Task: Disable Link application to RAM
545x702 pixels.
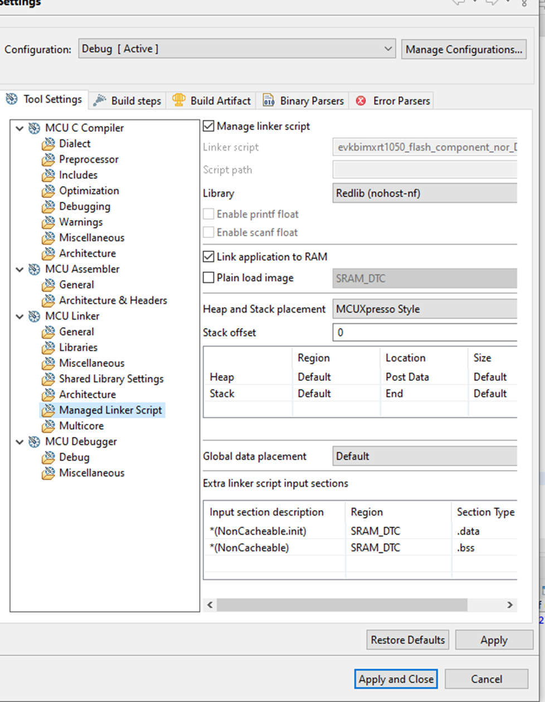Action: coord(209,257)
